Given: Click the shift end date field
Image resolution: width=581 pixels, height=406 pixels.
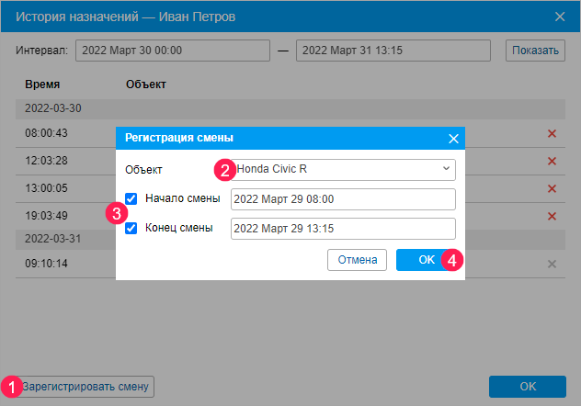Looking at the screenshot, I should coord(343,229).
